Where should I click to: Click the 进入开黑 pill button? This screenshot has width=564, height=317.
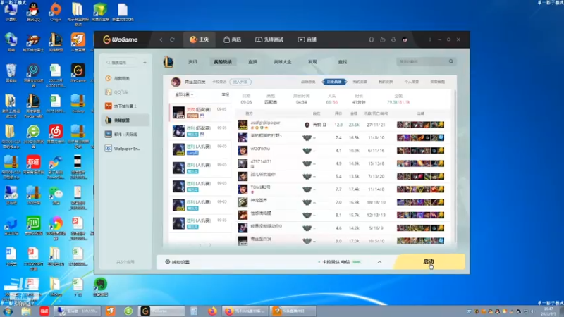(240, 82)
